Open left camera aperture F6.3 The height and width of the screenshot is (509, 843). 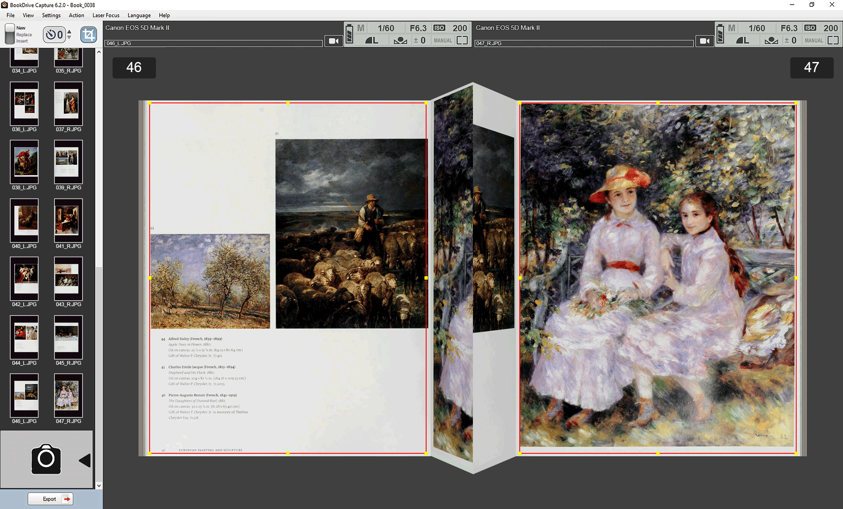click(418, 28)
